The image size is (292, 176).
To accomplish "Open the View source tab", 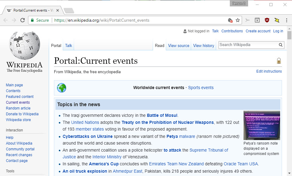I will (x=179, y=45).
